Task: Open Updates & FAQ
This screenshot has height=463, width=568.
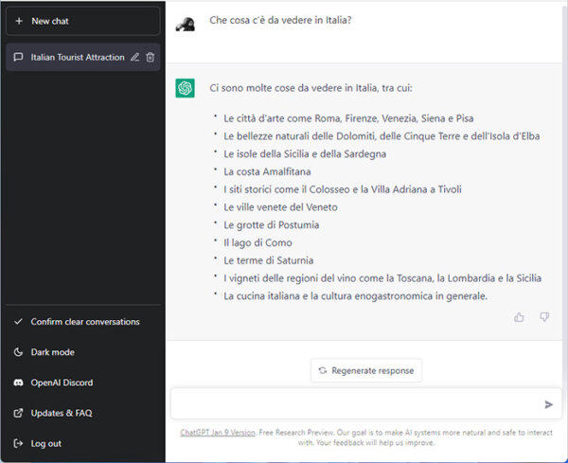Action: pyautogui.click(x=61, y=413)
